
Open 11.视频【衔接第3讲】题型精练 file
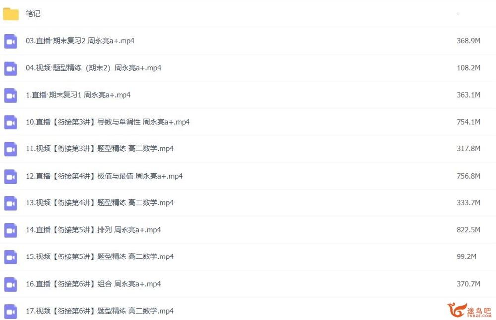coord(99,149)
